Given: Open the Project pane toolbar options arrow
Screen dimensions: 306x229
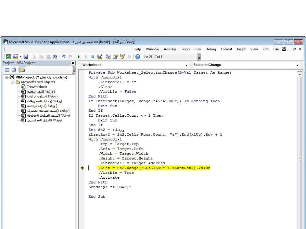Looking at the screenshot, I should click(x=74, y=70).
